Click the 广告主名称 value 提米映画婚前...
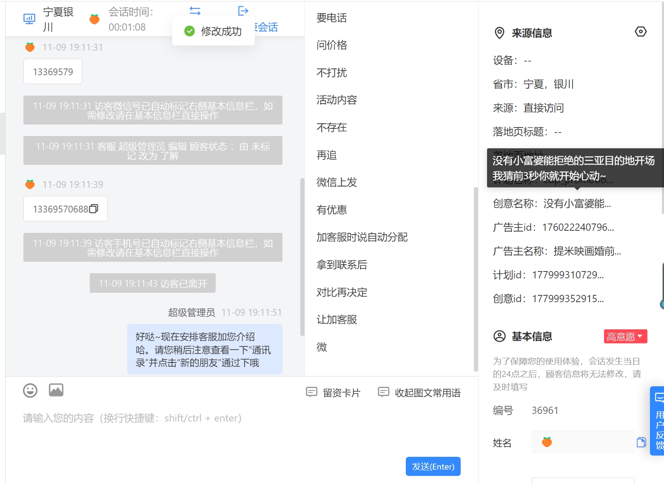 point(587,251)
